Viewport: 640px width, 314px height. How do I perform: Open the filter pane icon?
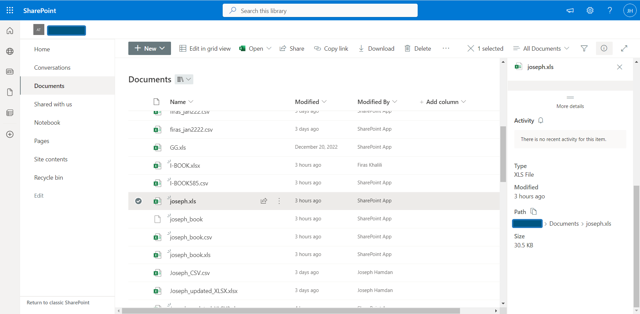pos(584,48)
